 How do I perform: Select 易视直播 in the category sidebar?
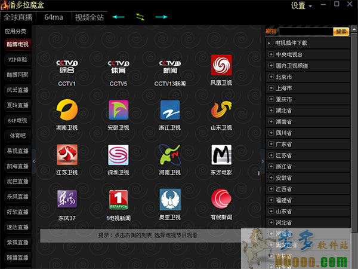(17, 151)
